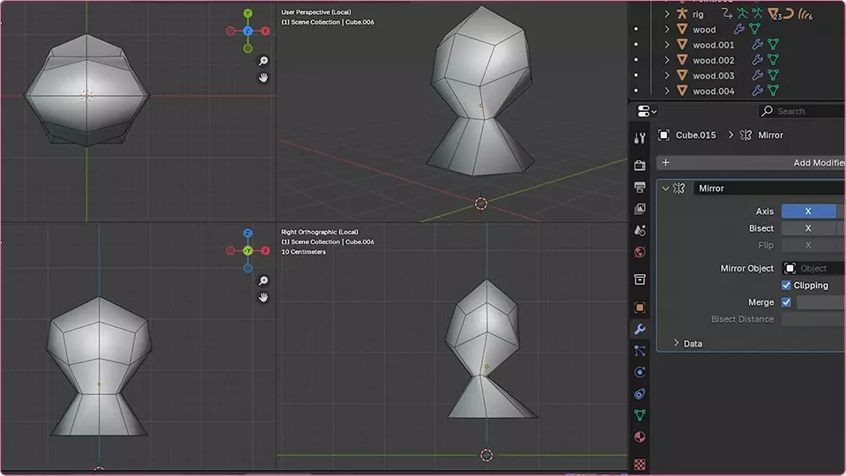
Task: Click the Merge distance value field
Action: tap(821, 302)
